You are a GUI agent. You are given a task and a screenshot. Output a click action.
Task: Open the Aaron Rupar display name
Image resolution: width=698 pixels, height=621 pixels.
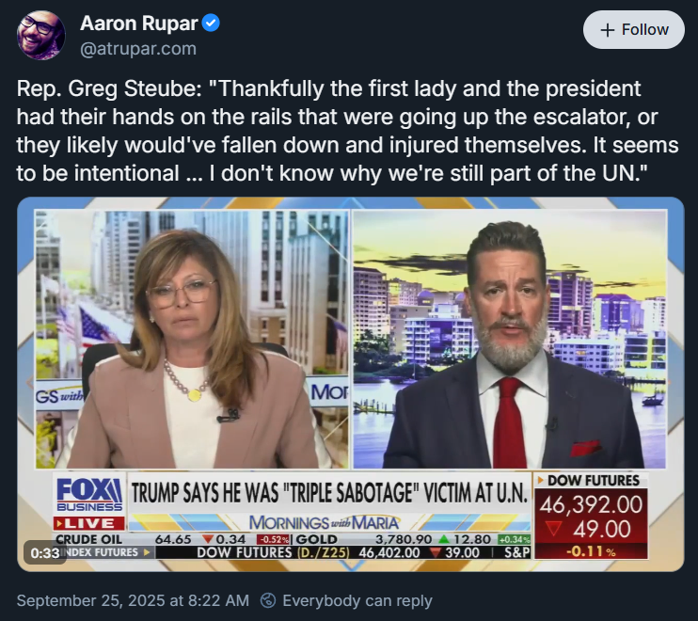[x=139, y=24]
